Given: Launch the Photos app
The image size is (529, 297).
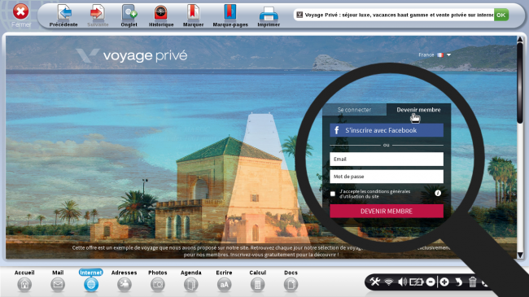Looking at the screenshot, I should tap(158, 281).
